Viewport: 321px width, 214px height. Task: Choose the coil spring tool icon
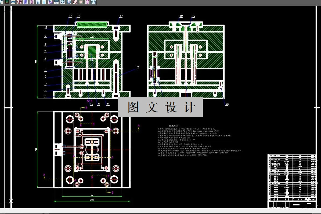(26, 2)
